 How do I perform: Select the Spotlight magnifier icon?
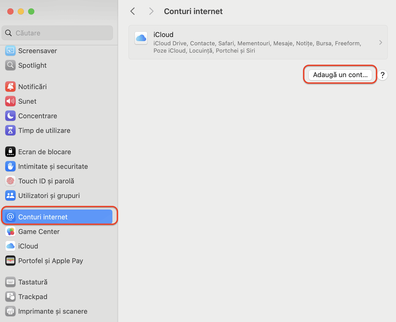click(10, 65)
